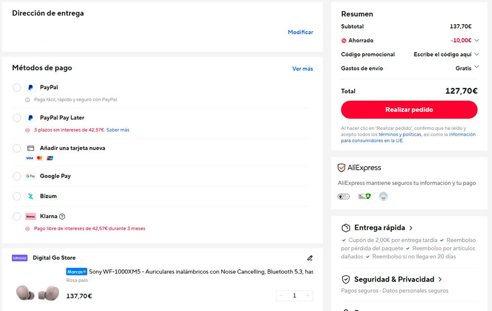Click the round blue seal certification badge
492x311 pixels.
pos(383,197)
